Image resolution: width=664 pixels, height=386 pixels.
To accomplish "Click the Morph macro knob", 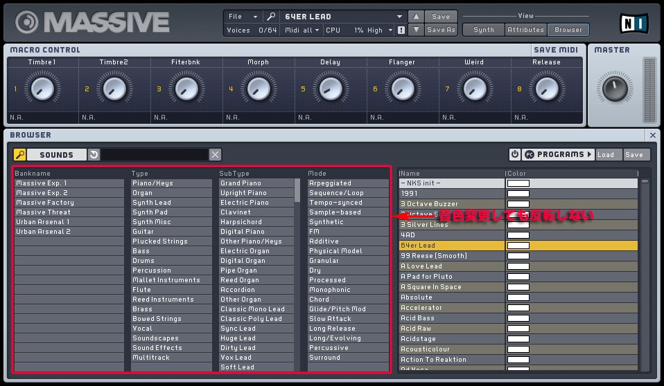I will 259,89.
